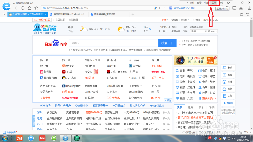The height and width of the screenshot is (142, 253).
Task: Reload the page with the refresh icon
Action: click(23, 8)
